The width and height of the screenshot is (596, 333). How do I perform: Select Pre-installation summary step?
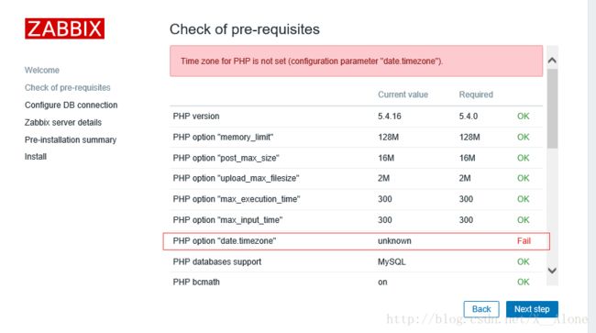pos(71,139)
